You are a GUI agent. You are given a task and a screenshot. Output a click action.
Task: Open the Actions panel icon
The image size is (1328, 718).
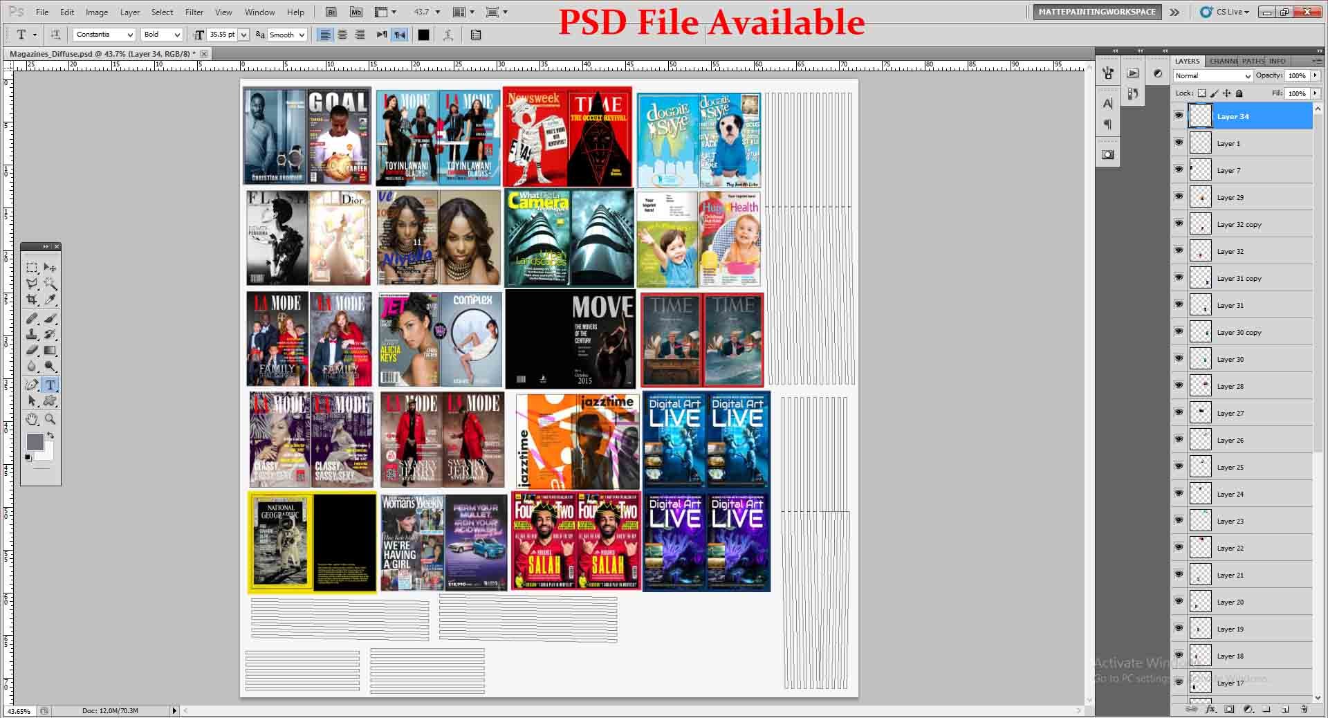pos(1133,73)
